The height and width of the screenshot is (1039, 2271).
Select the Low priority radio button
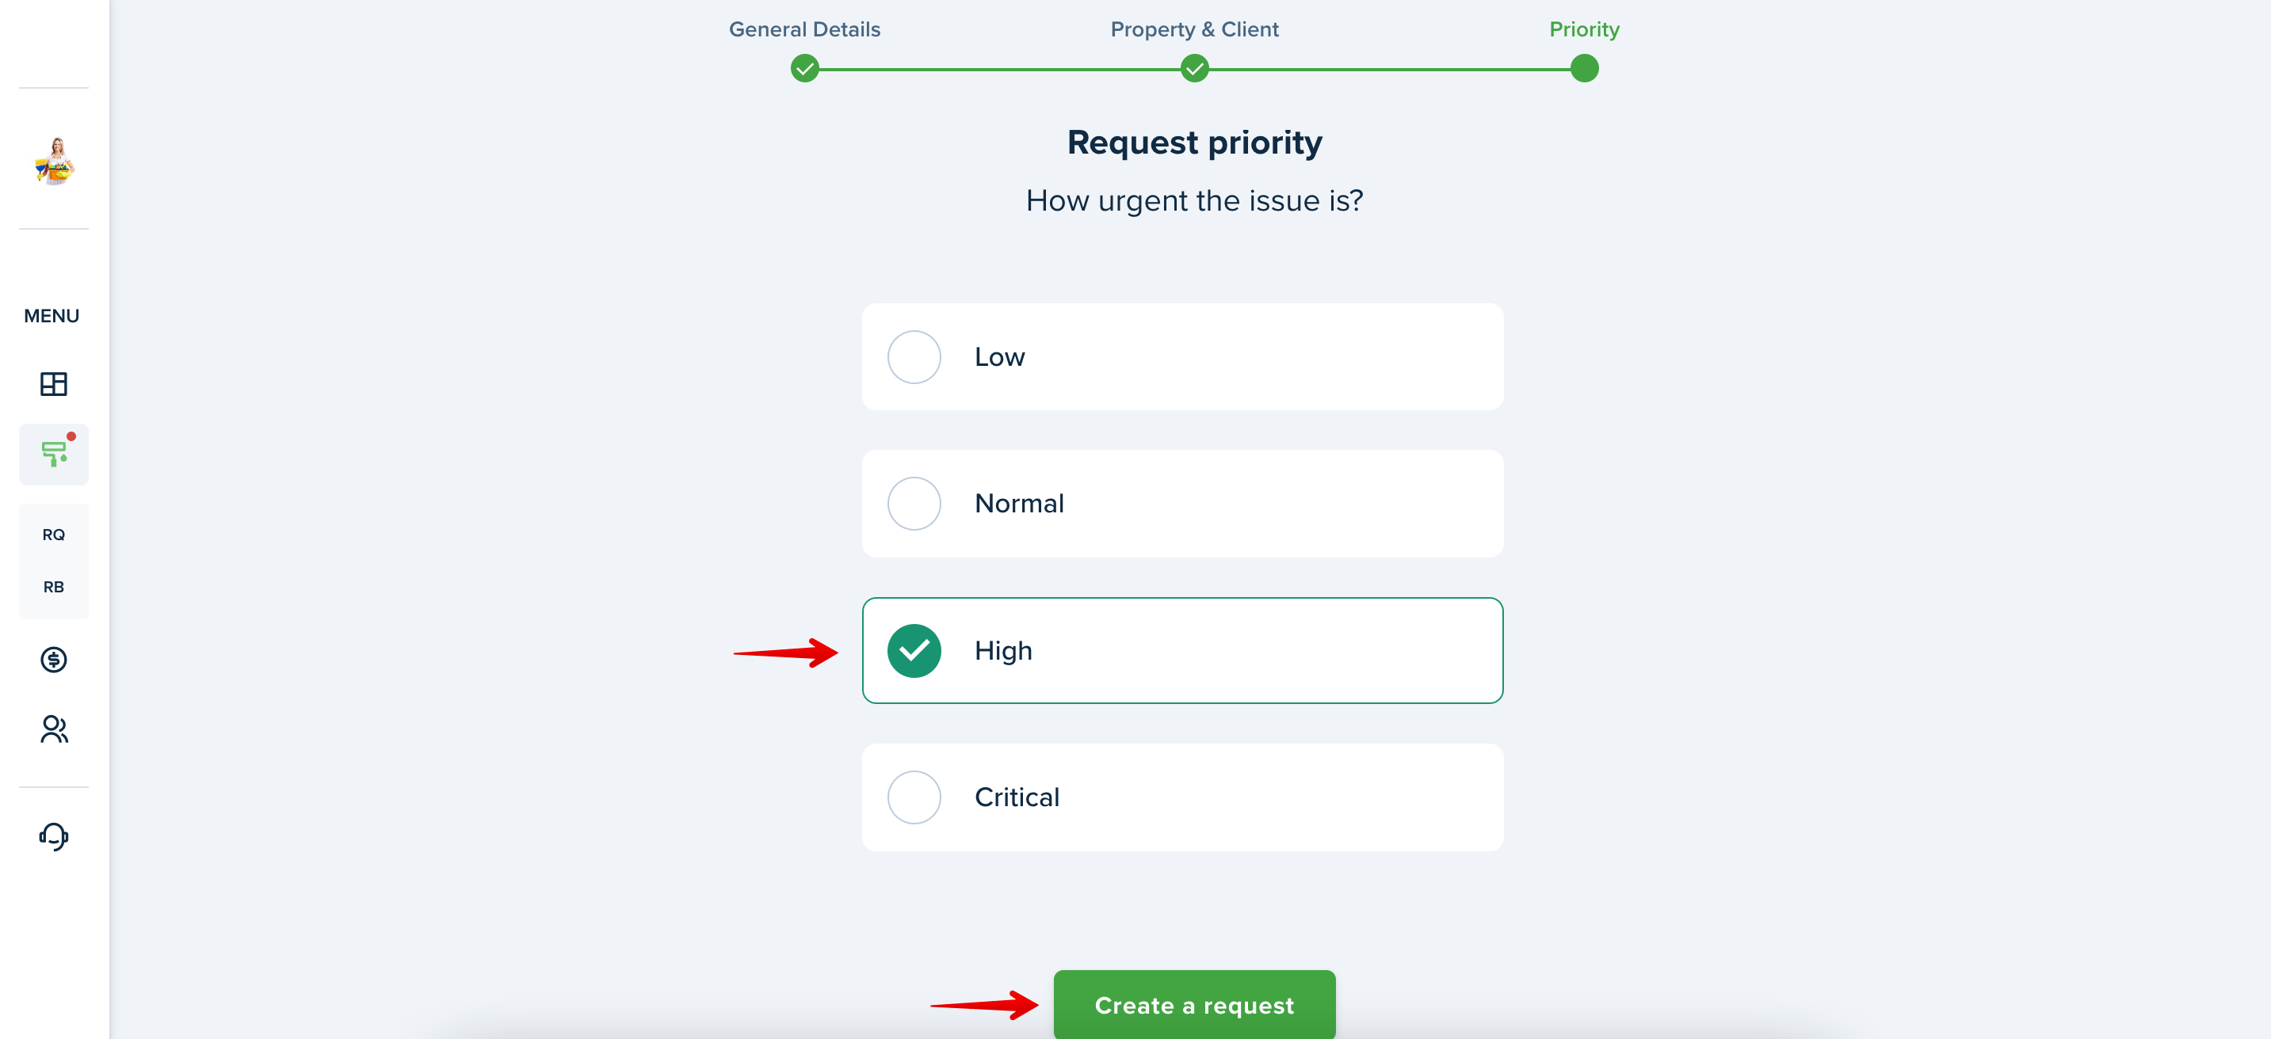coord(914,357)
